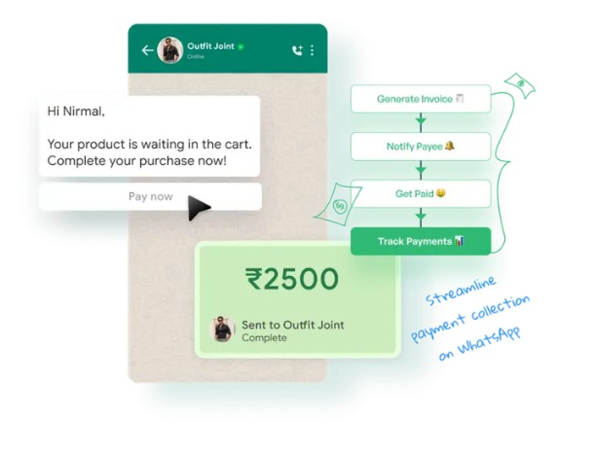The width and height of the screenshot is (614, 457).
Task: Start a call with phone icon
Action: pyautogui.click(x=297, y=50)
